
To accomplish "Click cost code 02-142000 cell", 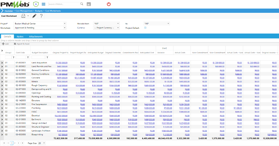I will 21,100.
